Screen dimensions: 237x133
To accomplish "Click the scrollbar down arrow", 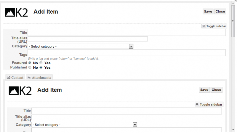I will (233, 130).
